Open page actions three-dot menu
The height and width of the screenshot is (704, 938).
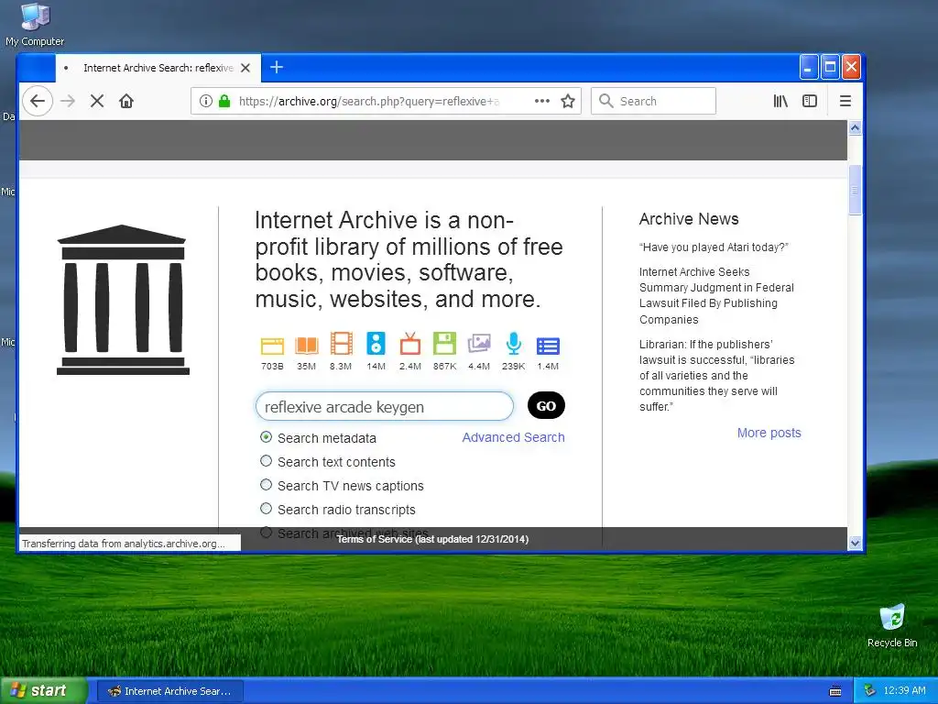coord(542,101)
